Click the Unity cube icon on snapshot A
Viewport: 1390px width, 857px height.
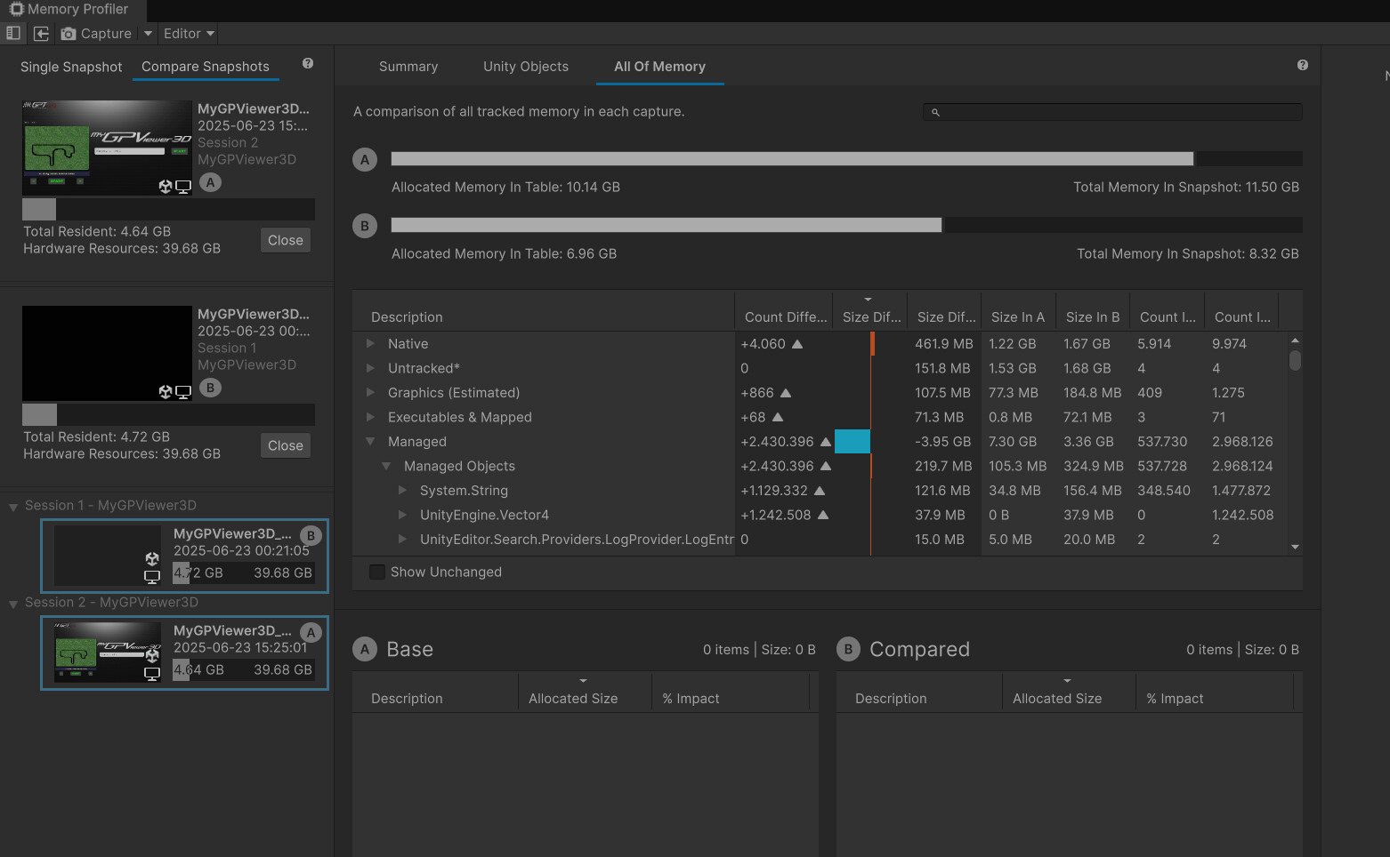[165, 186]
